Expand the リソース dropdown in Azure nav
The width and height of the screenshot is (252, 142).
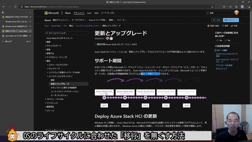(x=122, y=20)
